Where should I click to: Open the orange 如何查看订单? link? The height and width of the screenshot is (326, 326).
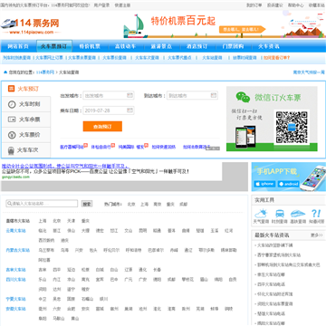[x=276, y=58]
